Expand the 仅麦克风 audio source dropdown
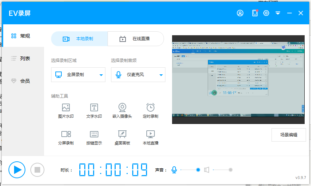Image resolution: width=311 pixels, height=186 pixels. coord(138,75)
